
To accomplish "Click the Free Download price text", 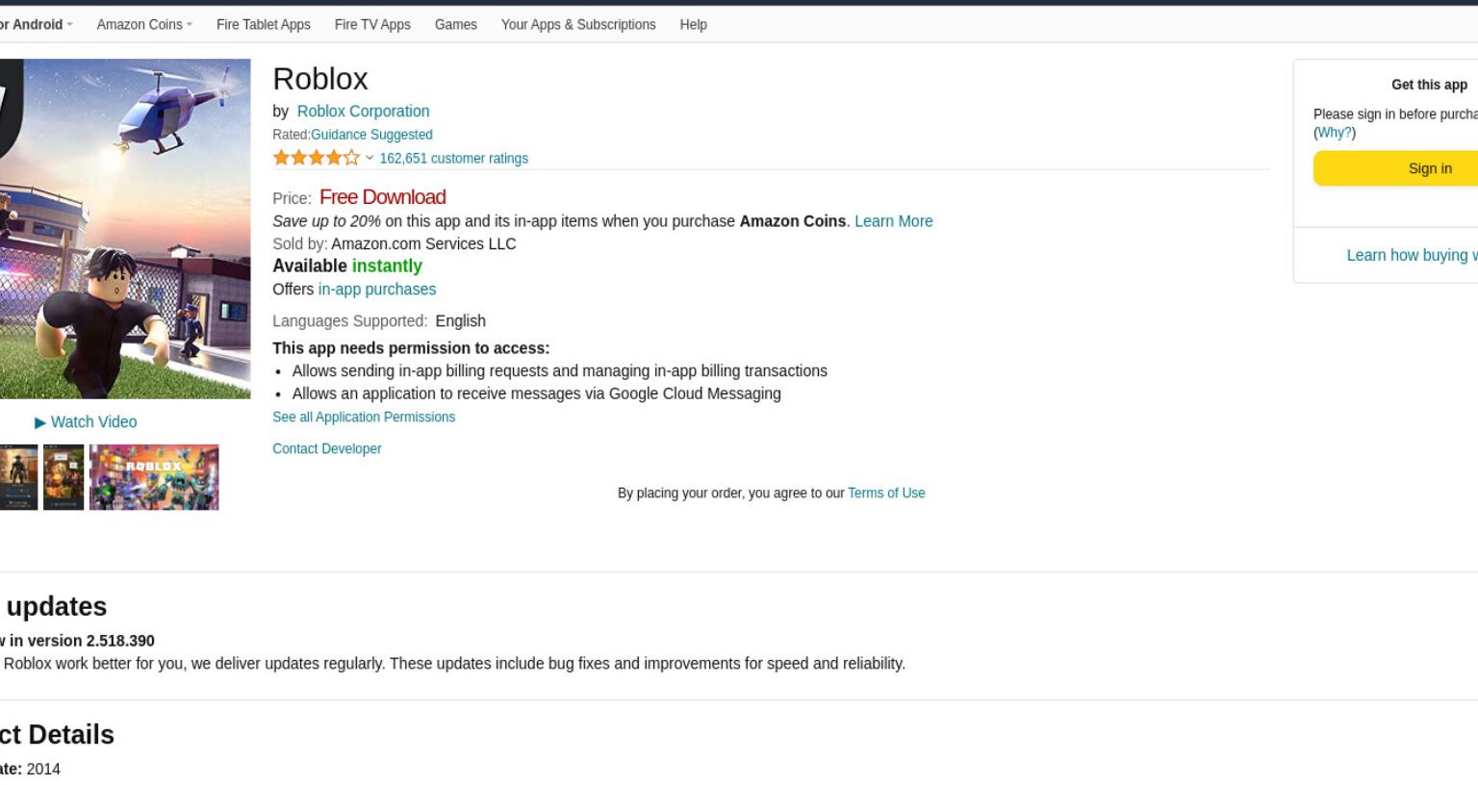I will point(383,197).
